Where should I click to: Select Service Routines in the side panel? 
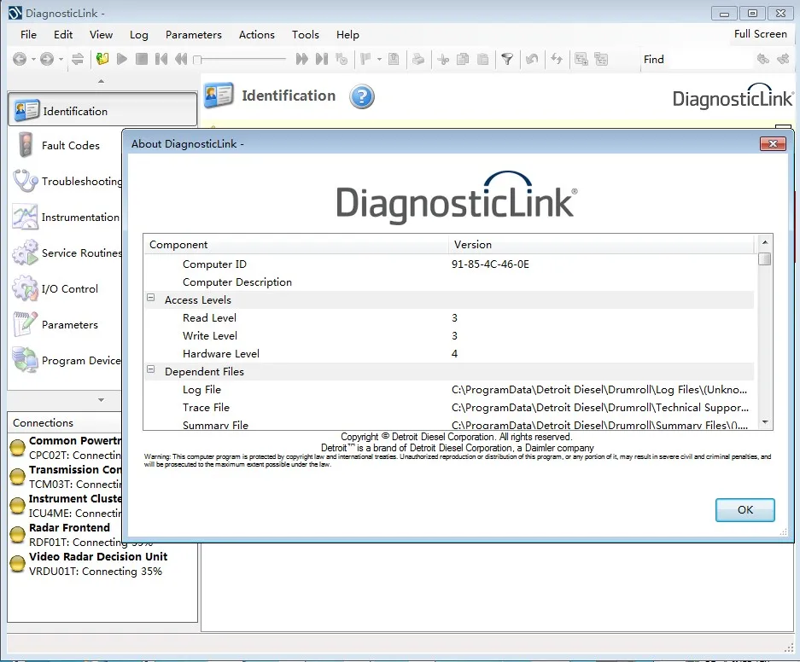pyautogui.click(x=65, y=253)
